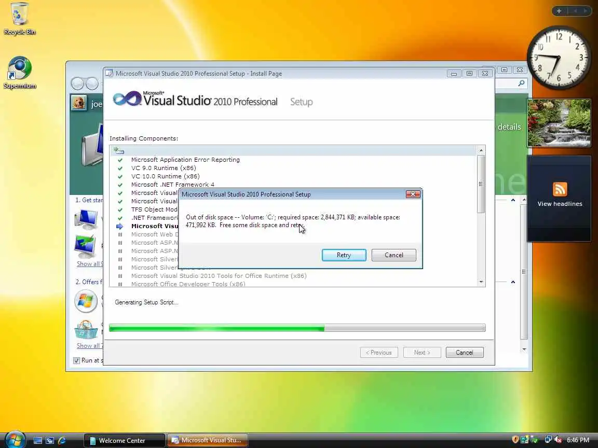The image size is (598, 448).
Task: Select VC 9.0 Runtime (x86) row
Action: pyautogui.click(x=164, y=168)
